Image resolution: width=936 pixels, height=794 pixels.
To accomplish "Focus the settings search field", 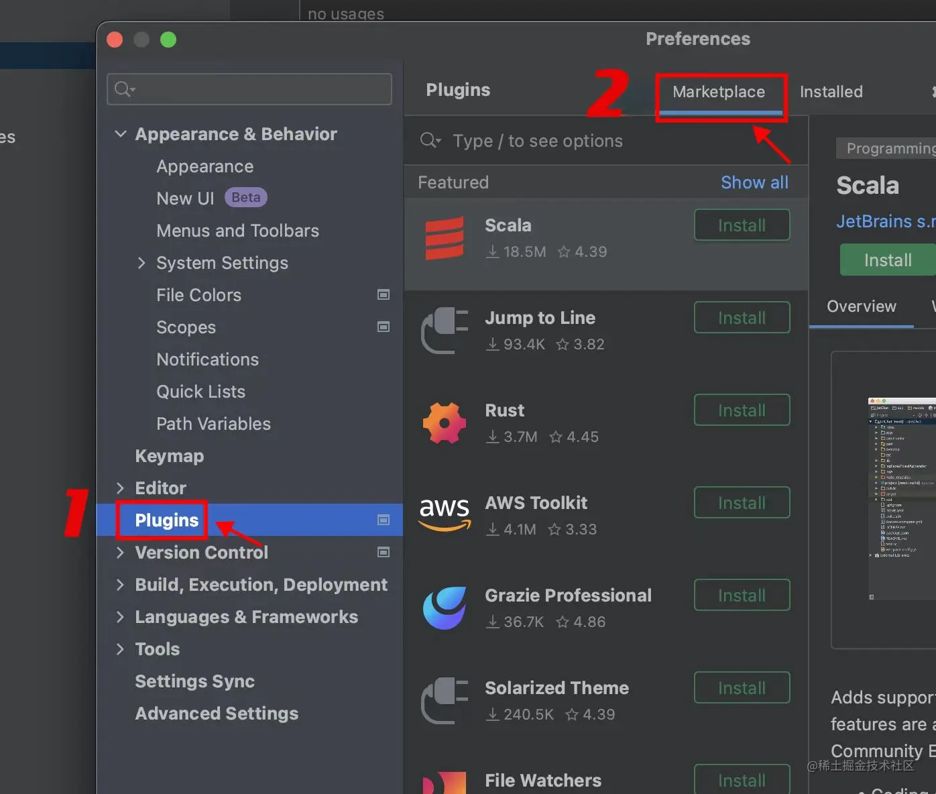I will (x=249, y=89).
